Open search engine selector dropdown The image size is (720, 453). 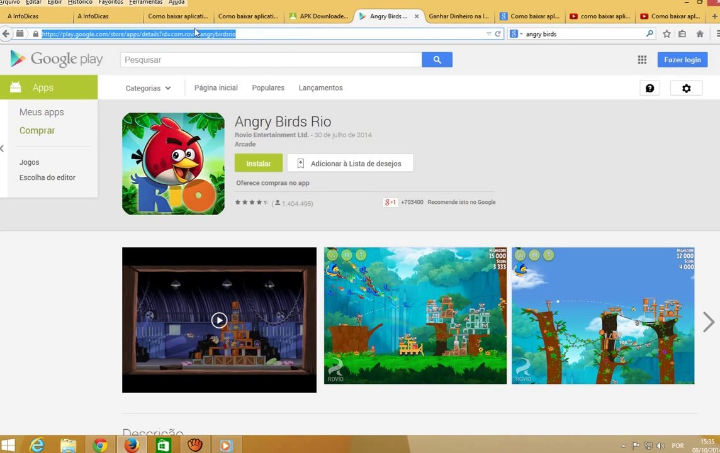click(516, 33)
